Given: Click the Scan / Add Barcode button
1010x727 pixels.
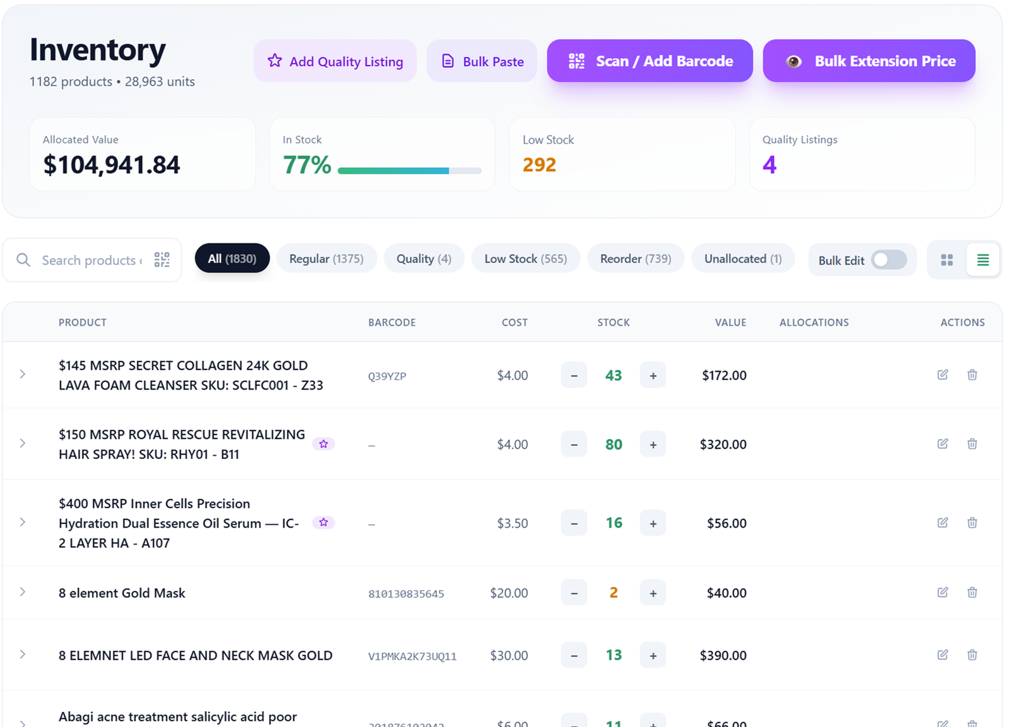Looking at the screenshot, I should click(x=650, y=61).
